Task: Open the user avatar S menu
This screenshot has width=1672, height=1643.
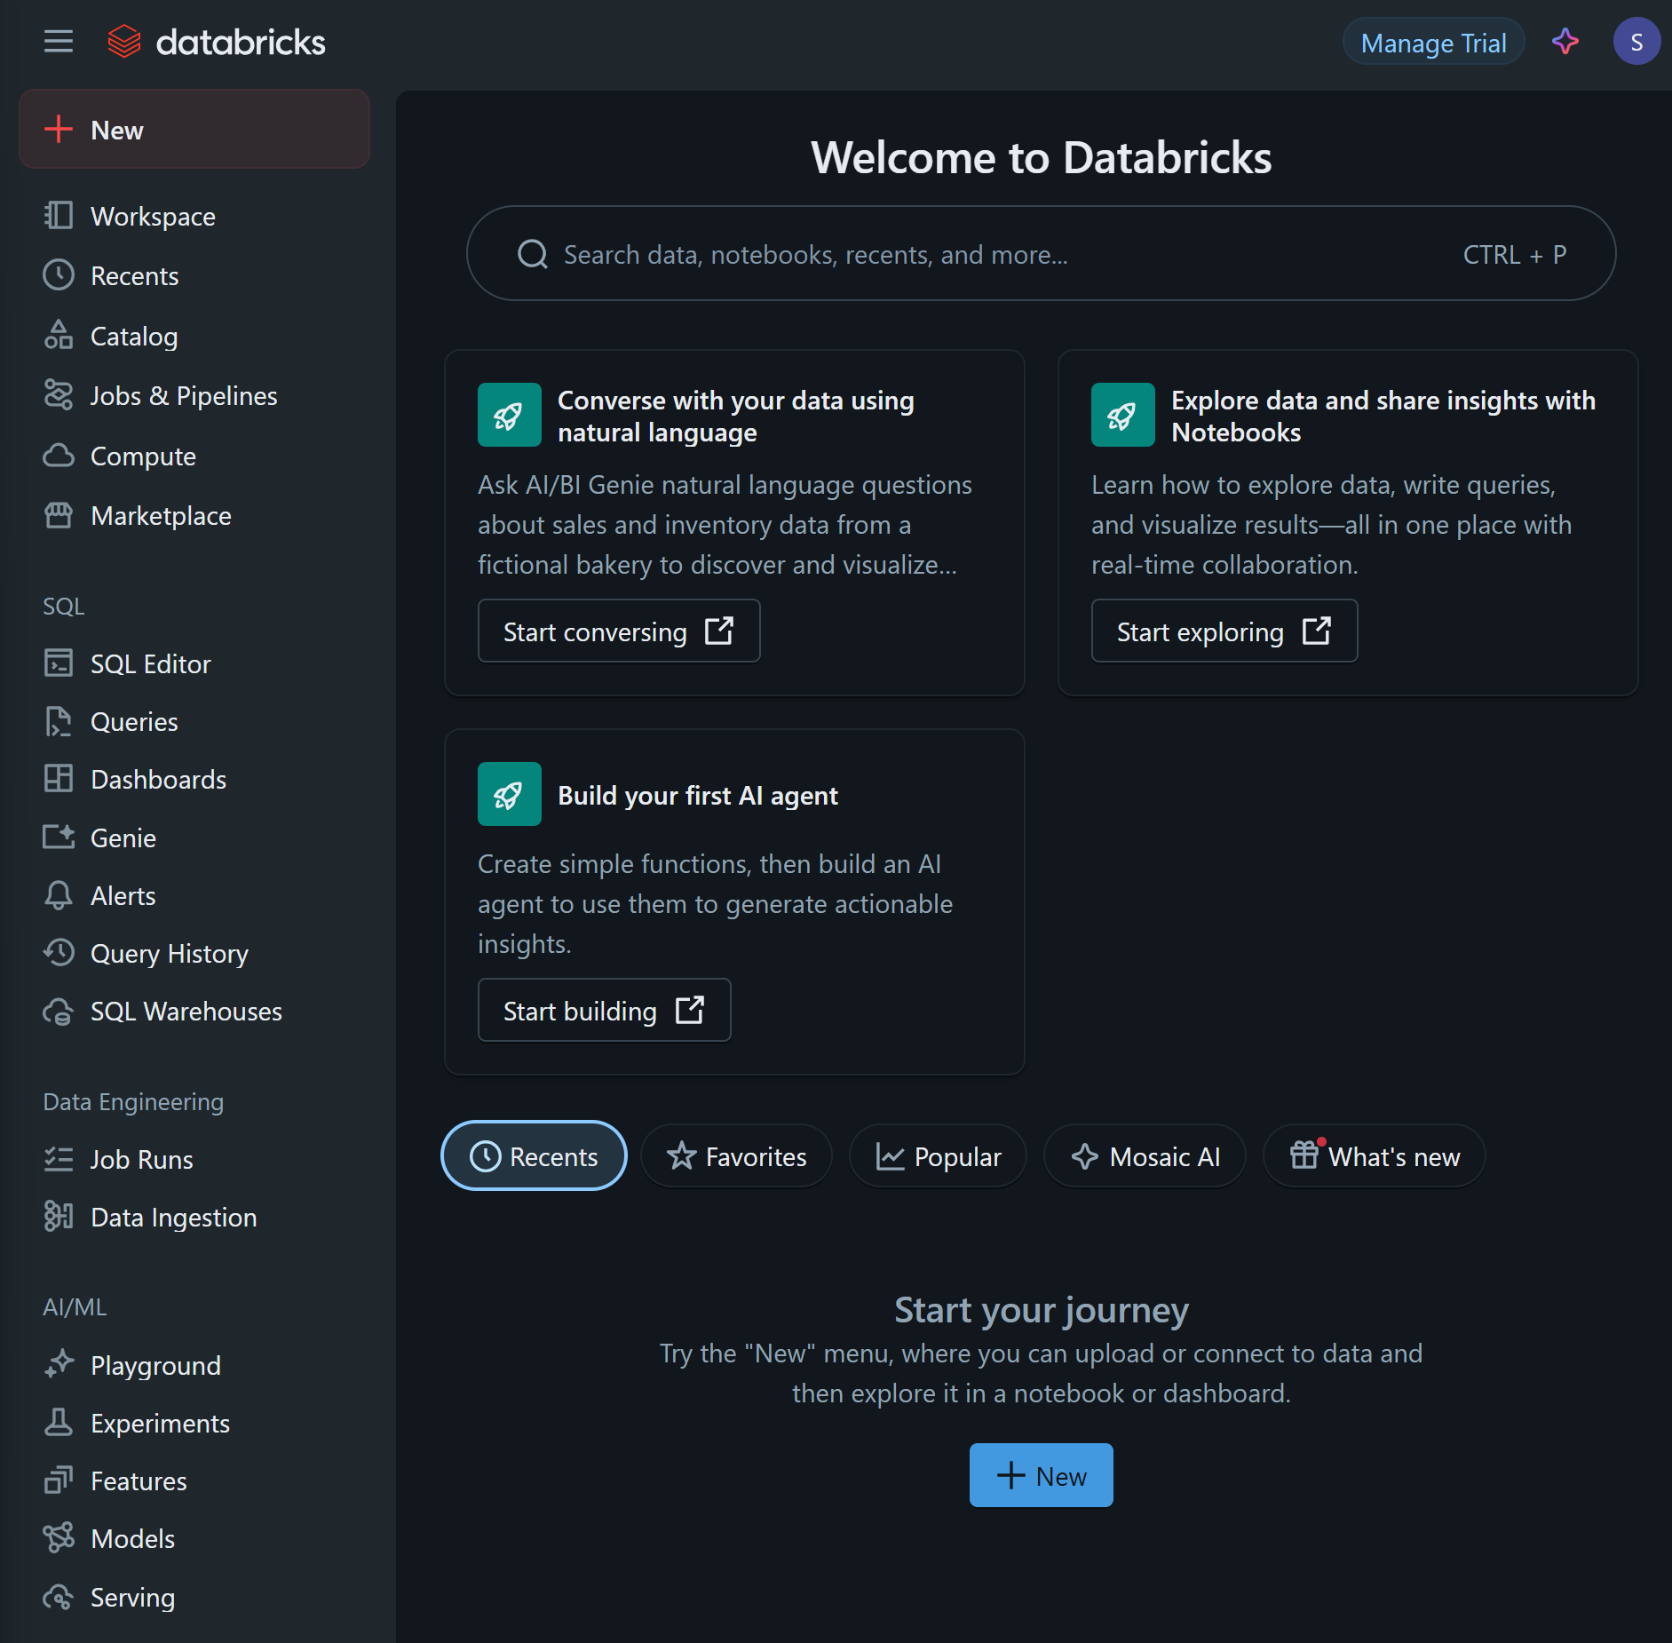Action: pos(1636,42)
